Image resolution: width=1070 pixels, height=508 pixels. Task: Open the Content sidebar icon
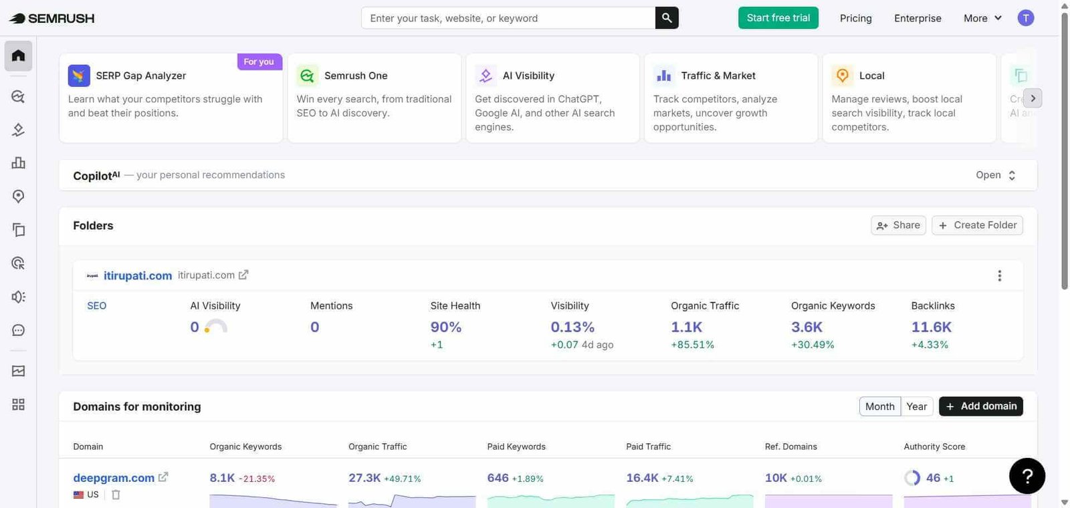[x=18, y=230]
